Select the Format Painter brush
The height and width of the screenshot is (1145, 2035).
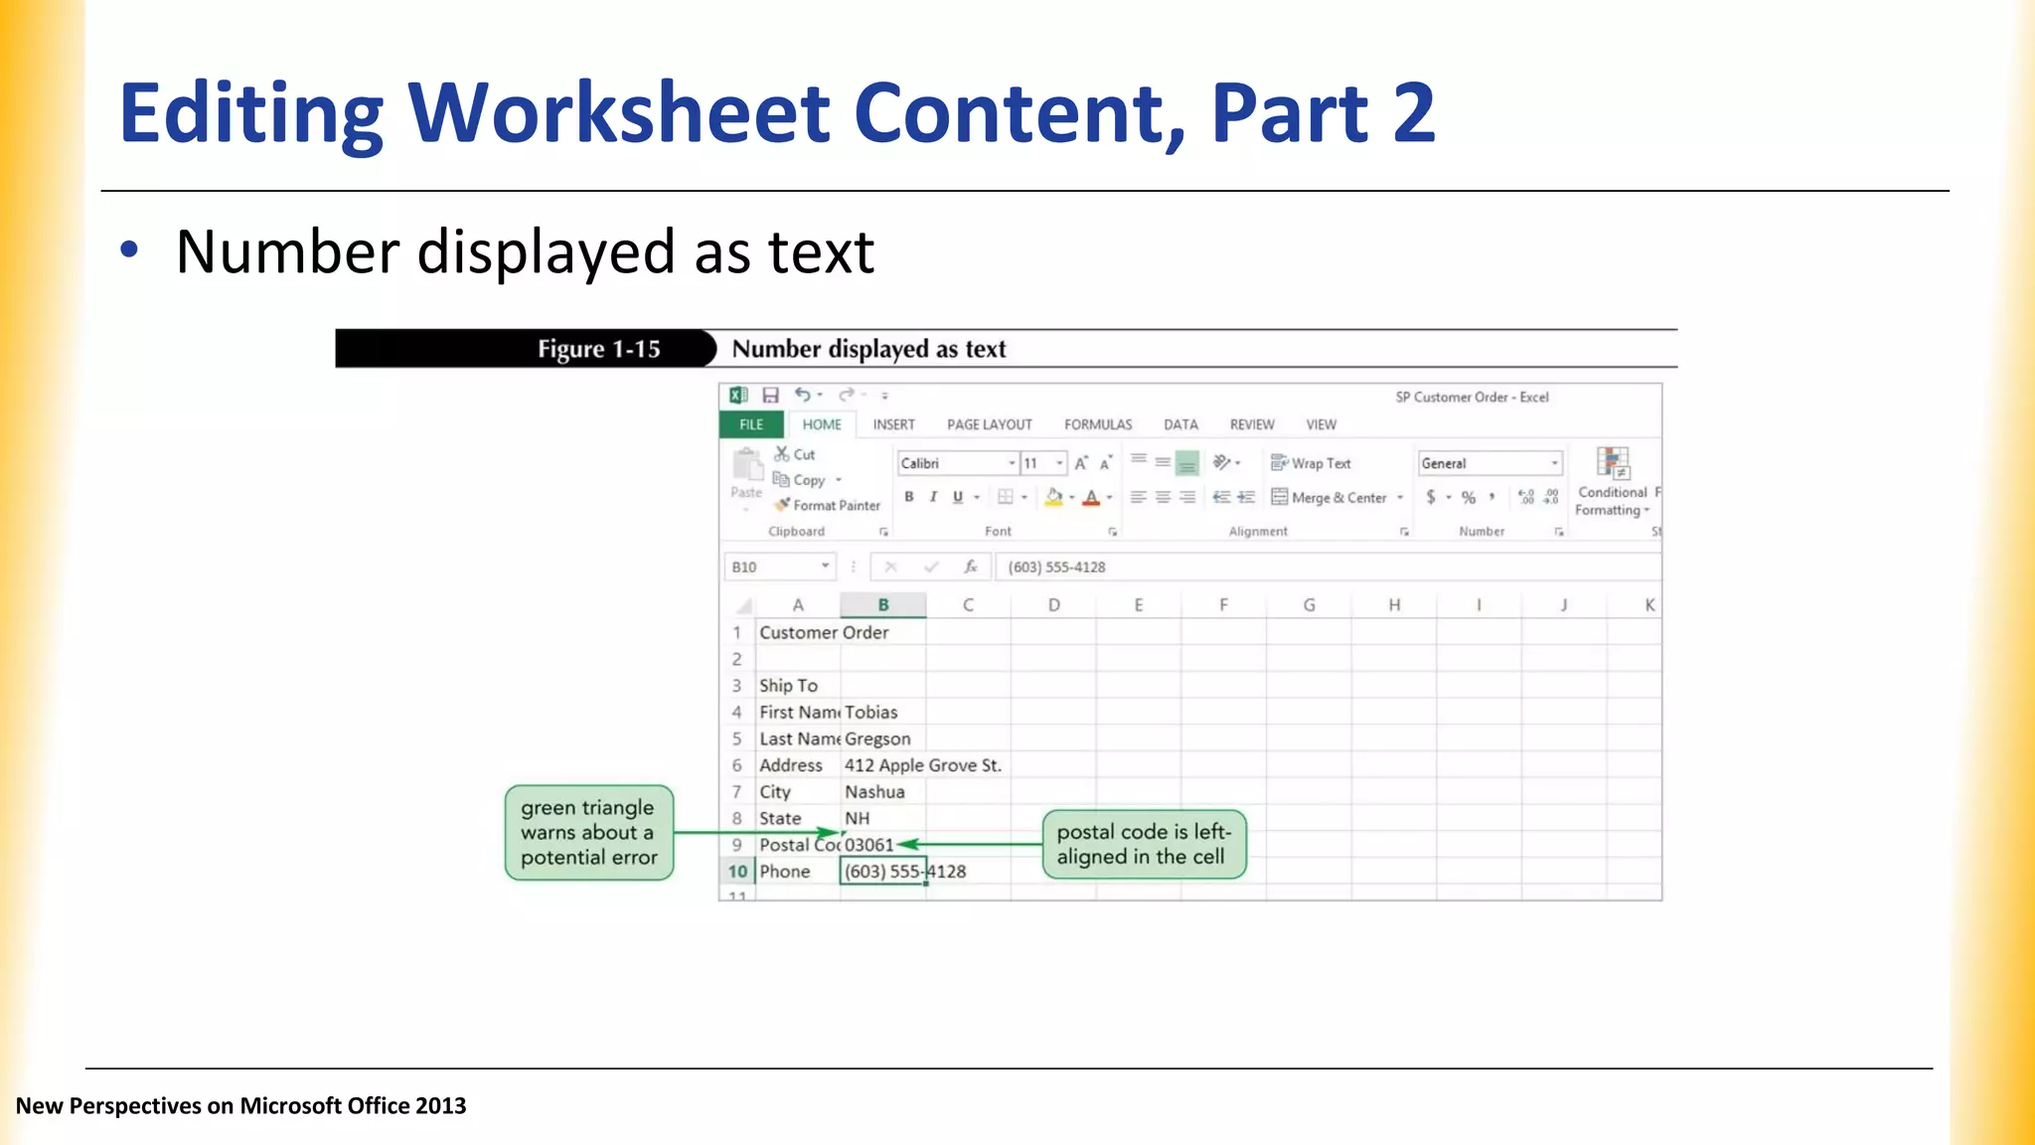[x=783, y=505]
